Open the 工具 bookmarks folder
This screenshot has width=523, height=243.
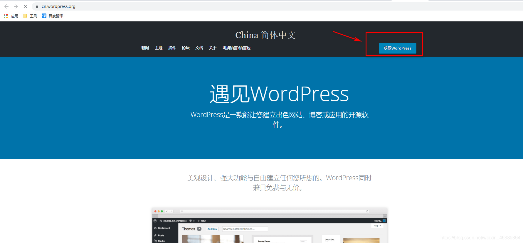(x=30, y=16)
